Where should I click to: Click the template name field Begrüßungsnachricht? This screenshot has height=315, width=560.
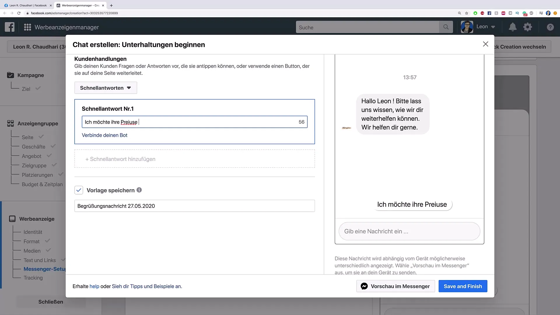tap(195, 206)
